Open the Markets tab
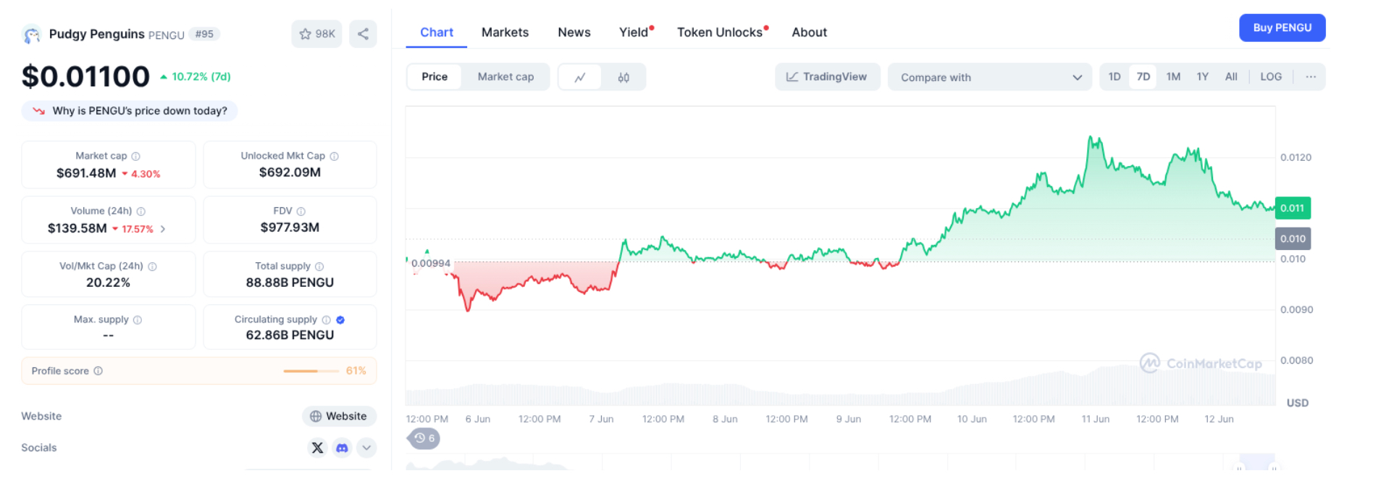Viewport: 1373px width, 484px height. (x=505, y=33)
